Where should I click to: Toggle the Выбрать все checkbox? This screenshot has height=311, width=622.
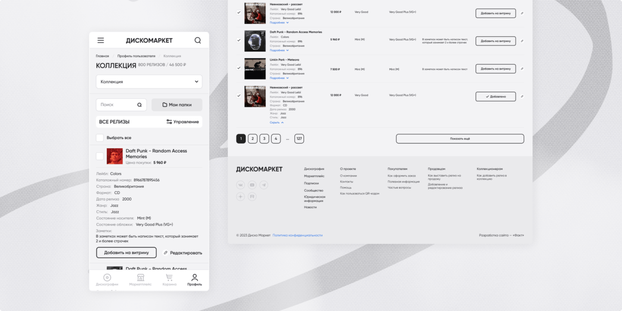tap(100, 138)
